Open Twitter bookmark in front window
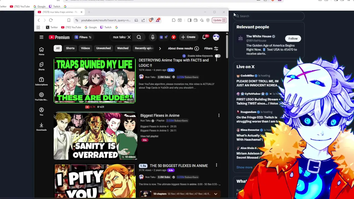Viewport: 354px width, 199px height. (51, 27)
